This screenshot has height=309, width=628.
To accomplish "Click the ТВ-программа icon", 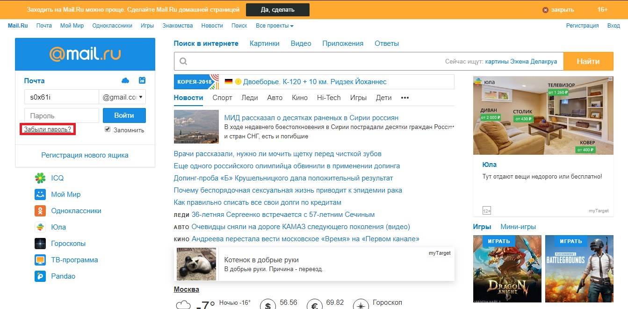I will (x=40, y=260).
